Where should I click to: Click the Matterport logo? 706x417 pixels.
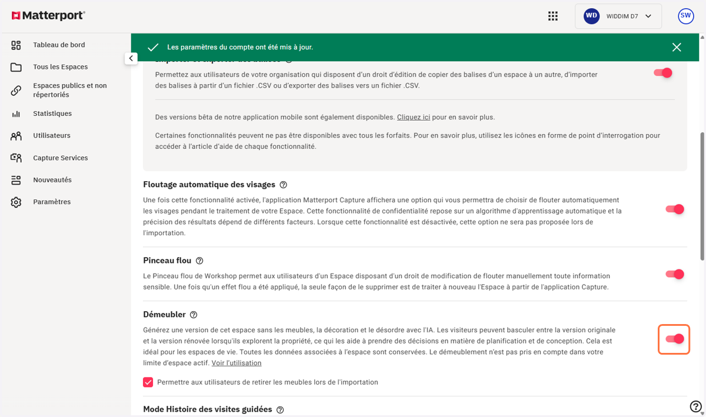click(48, 16)
